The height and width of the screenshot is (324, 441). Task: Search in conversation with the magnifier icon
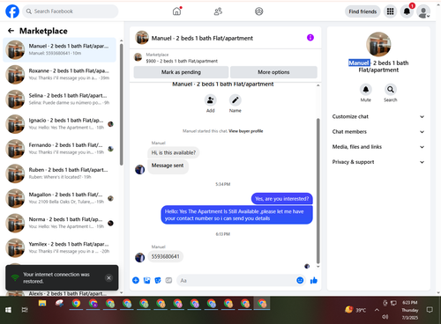(x=391, y=90)
